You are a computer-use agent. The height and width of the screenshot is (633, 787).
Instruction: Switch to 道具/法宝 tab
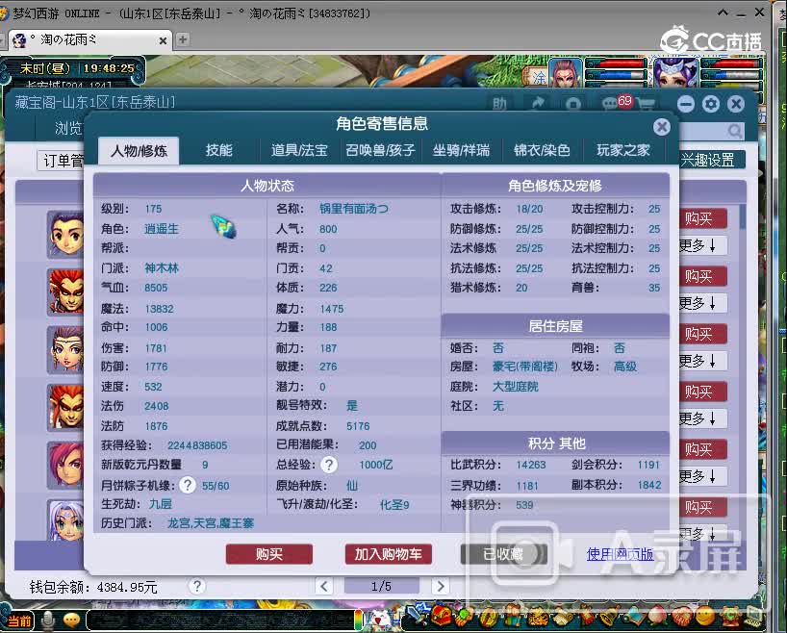(299, 150)
